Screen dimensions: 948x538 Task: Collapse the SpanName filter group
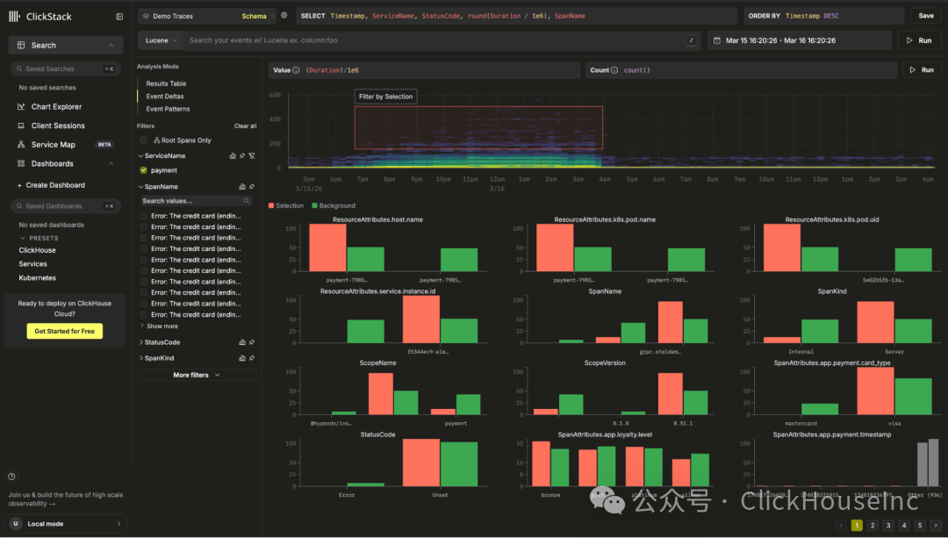tap(140, 187)
